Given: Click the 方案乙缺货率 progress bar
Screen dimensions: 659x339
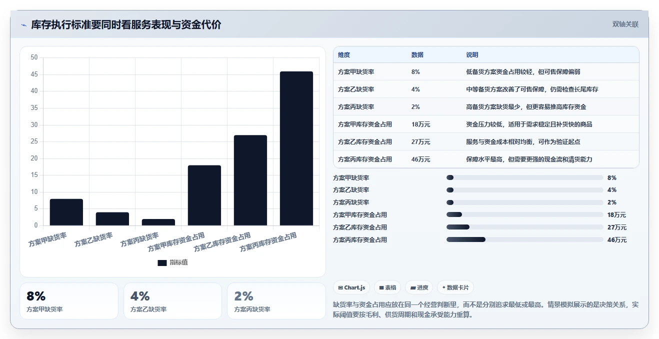Looking at the screenshot, I should point(525,190).
